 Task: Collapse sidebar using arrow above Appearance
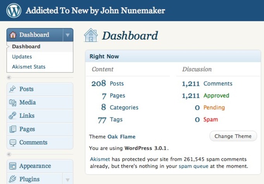[x=9, y=154]
